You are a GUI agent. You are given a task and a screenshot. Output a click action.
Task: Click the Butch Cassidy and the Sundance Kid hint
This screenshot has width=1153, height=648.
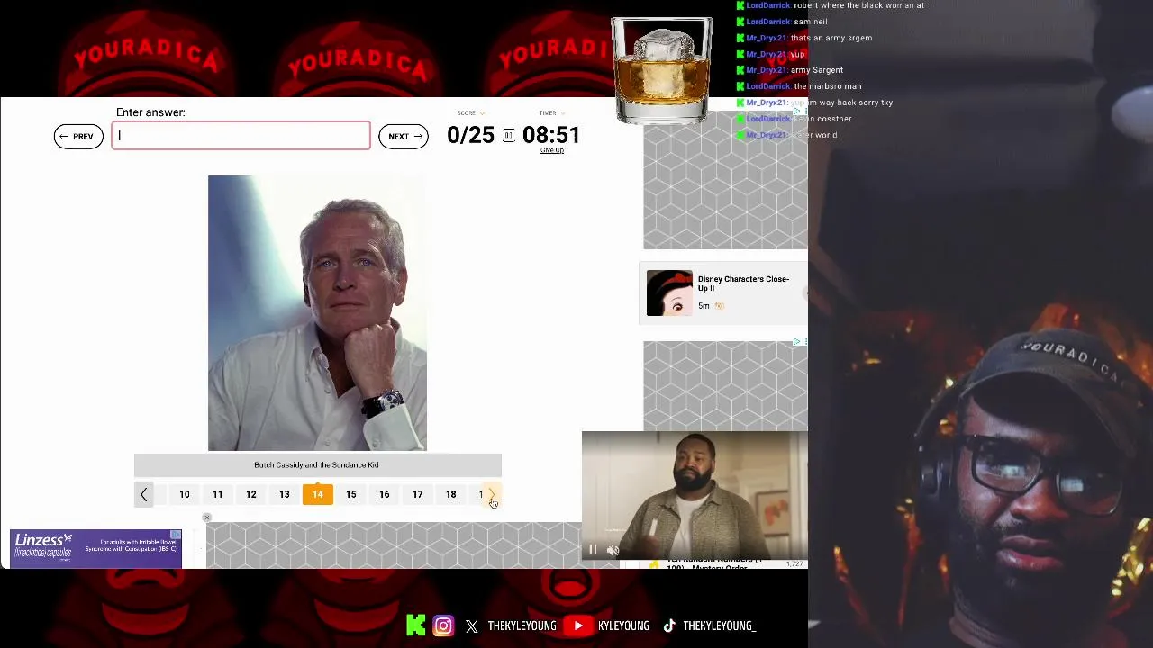316,465
